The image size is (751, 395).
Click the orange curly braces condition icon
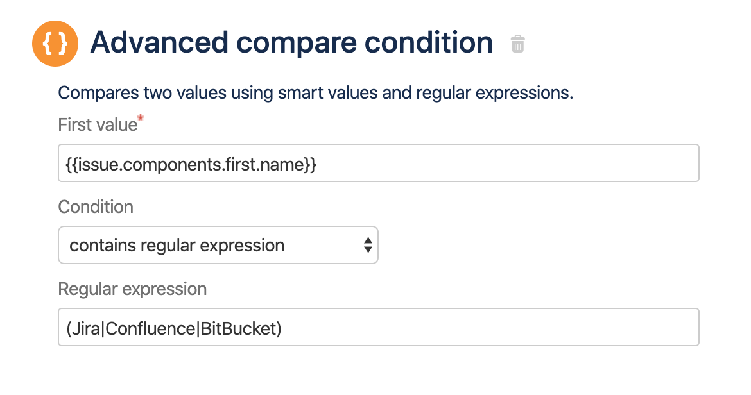coord(55,44)
